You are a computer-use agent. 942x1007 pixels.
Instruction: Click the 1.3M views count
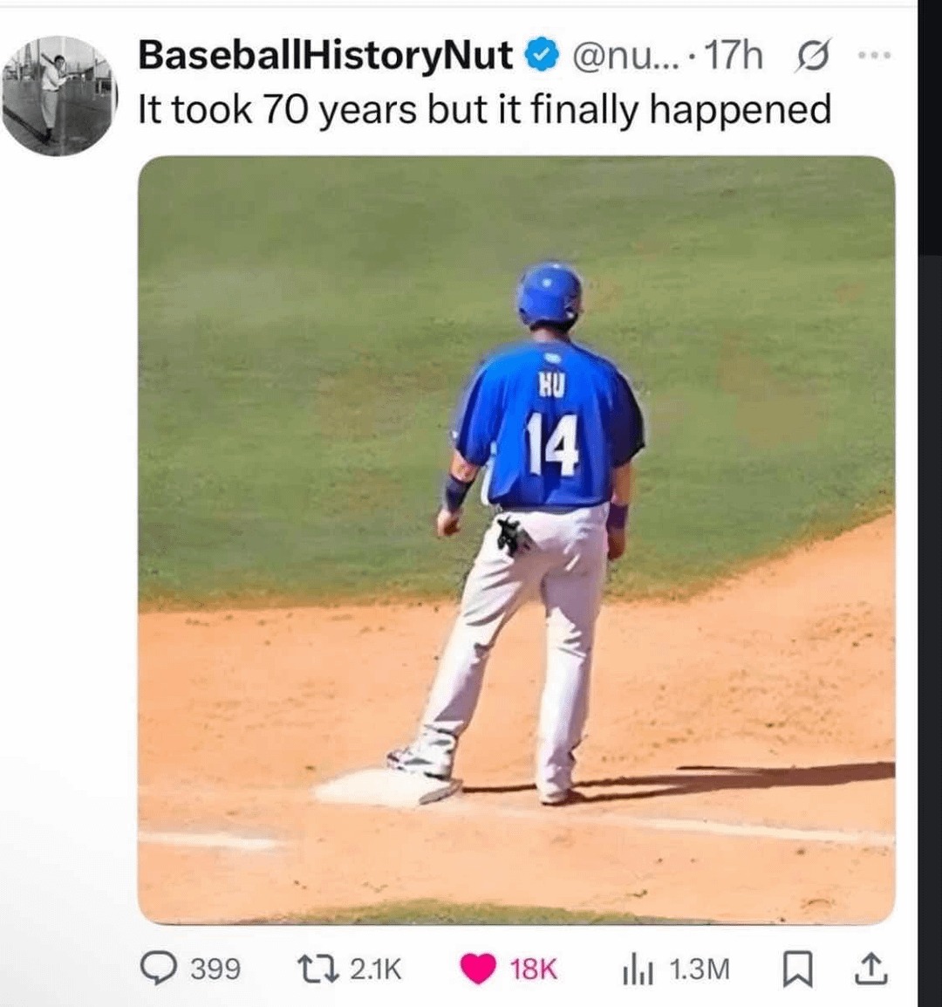click(700, 969)
